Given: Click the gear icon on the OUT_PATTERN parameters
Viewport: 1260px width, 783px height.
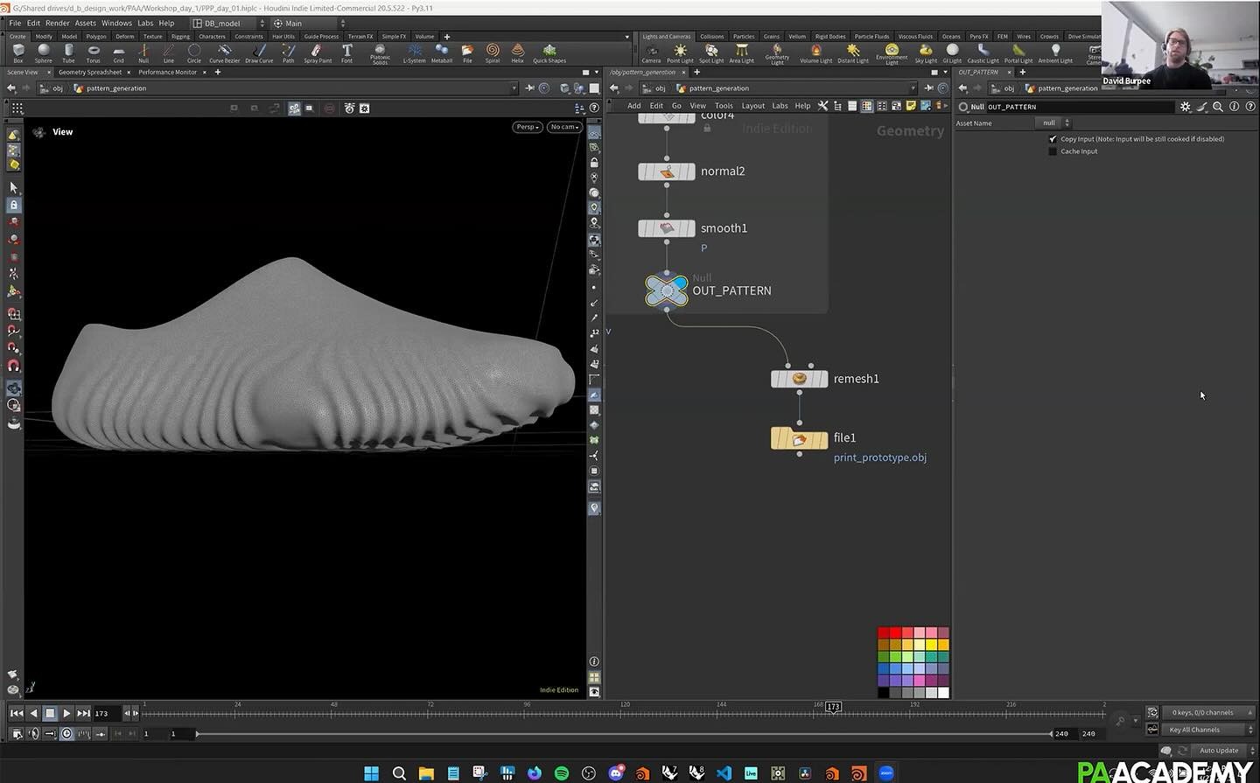Looking at the screenshot, I should 1186,106.
